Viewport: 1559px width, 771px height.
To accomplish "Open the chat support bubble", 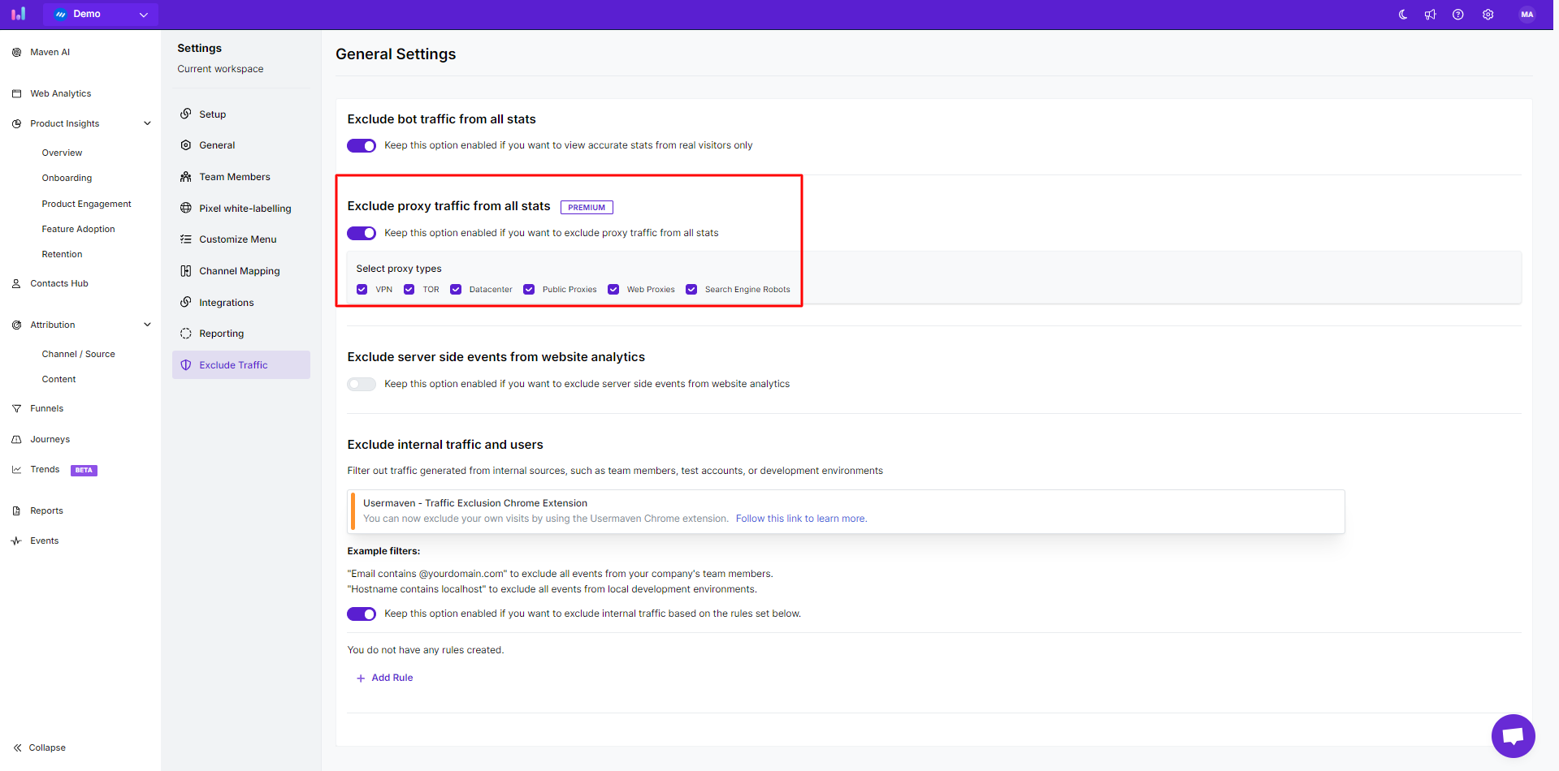I will pyautogui.click(x=1513, y=735).
